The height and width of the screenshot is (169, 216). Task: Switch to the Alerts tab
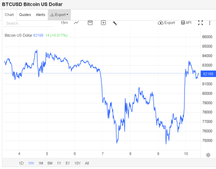[40, 15]
